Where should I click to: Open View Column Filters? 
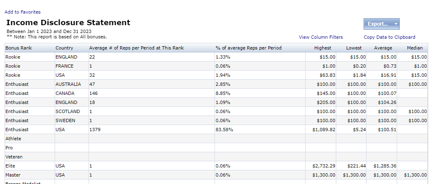(321, 37)
